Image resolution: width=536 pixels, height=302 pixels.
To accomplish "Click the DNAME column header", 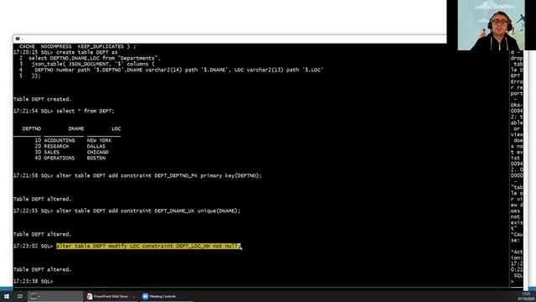I will [x=76, y=128].
